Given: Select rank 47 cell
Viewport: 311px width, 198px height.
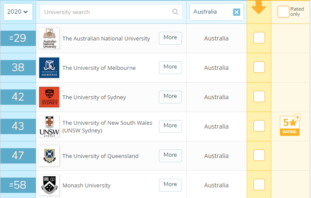Looking at the screenshot, I should pyautogui.click(x=18, y=155).
